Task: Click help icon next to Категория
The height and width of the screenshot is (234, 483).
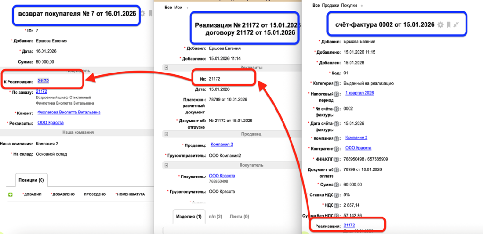Action: pos(336,84)
